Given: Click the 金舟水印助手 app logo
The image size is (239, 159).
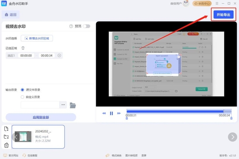Looking at the screenshot, I should click(x=4, y=3).
